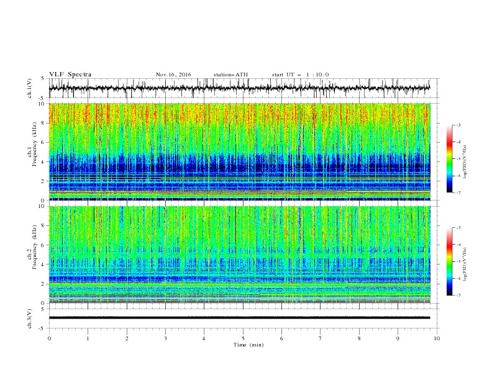The width and height of the screenshot is (492, 380).
Task: Click the 'Time (min)' axis label
Action: (x=248, y=345)
